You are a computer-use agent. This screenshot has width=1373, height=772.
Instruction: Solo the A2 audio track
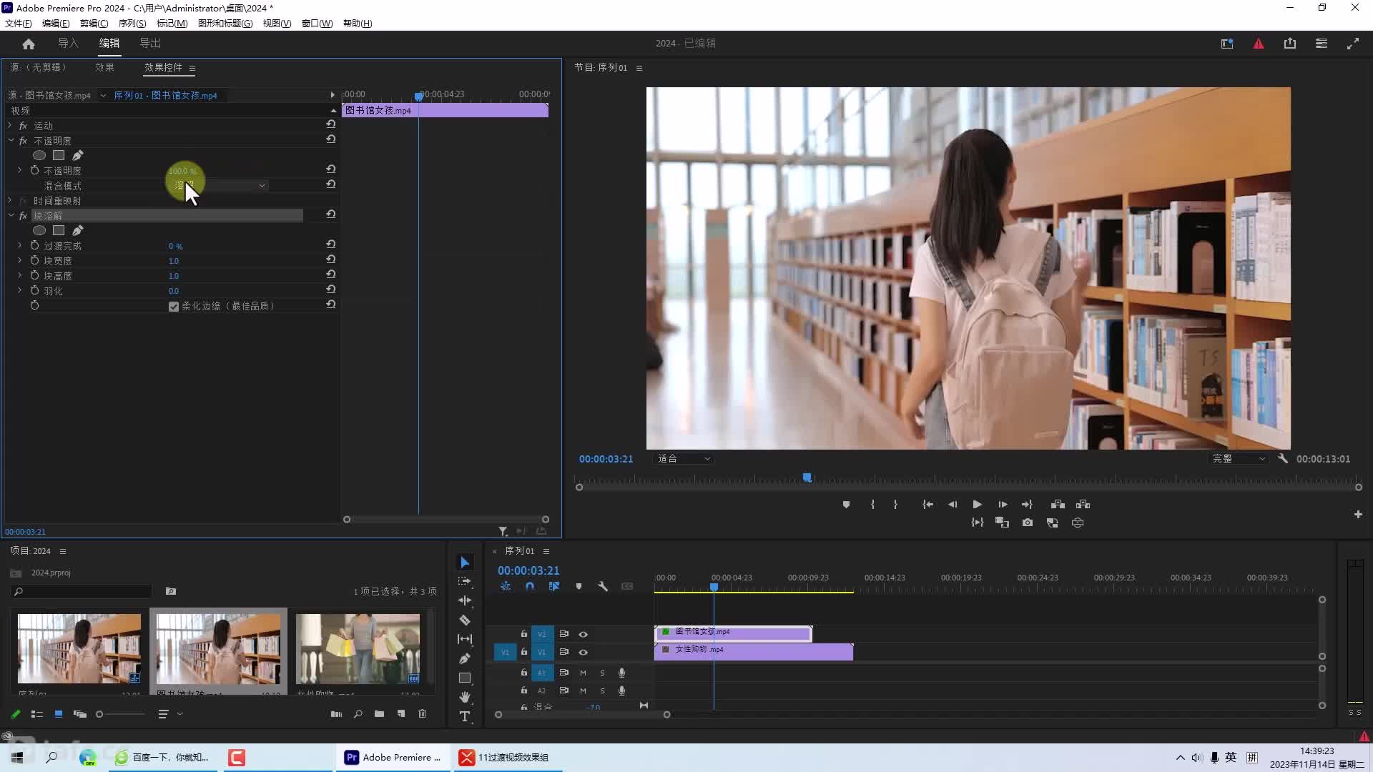[602, 691]
